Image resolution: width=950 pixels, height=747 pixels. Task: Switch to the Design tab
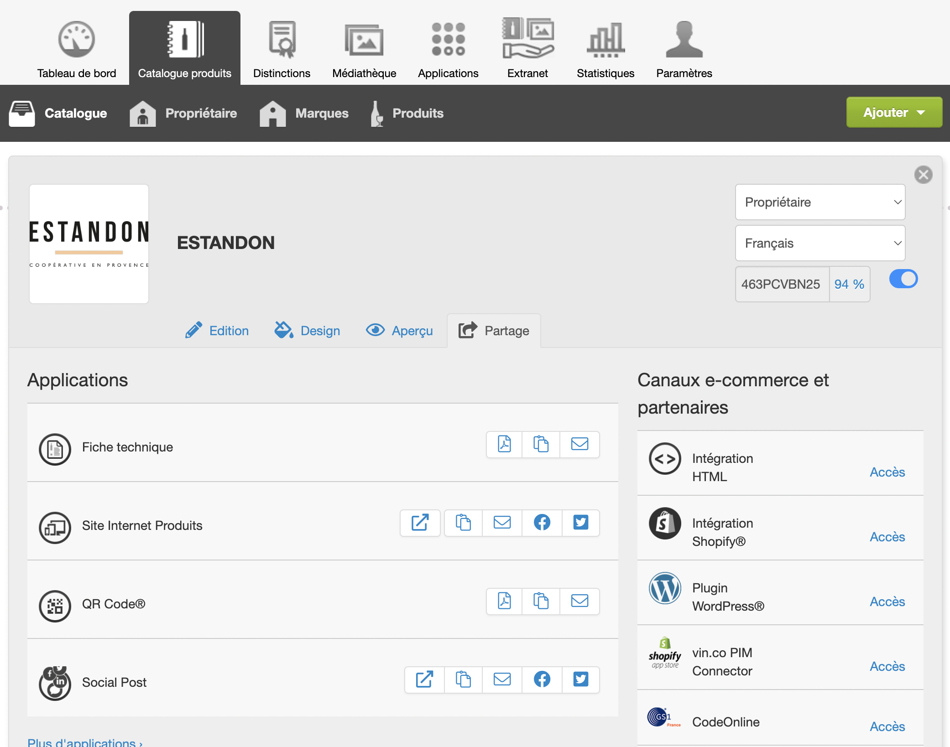point(307,331)
